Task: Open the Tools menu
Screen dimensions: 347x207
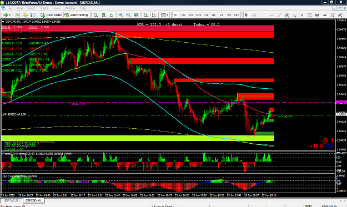Action: tap(57, 8)
